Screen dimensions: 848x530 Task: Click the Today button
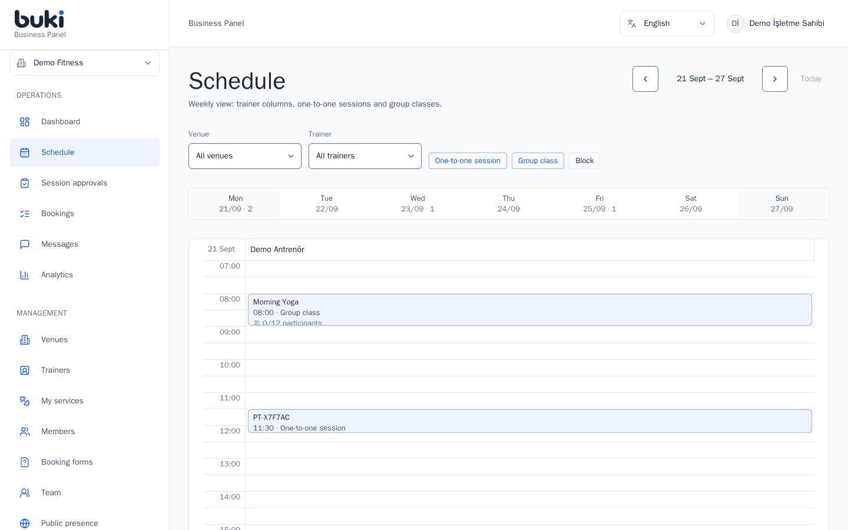click(811, 79)
